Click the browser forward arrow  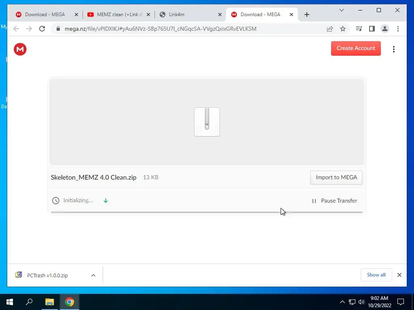click(29, 29)
